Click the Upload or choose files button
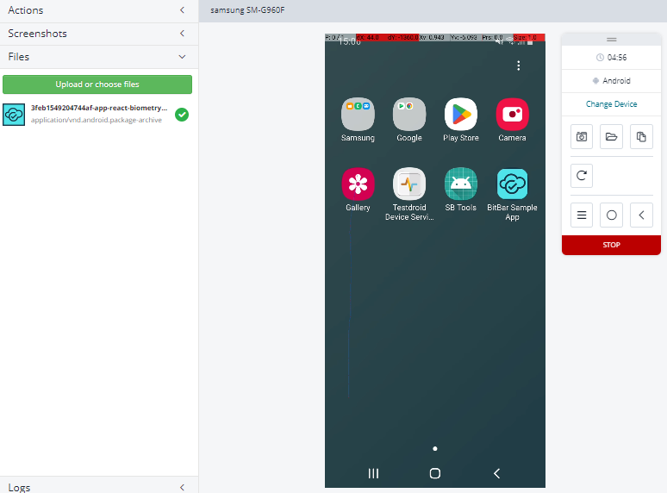The width and height of the screenshot is (667, 493). tap(97, 84)
